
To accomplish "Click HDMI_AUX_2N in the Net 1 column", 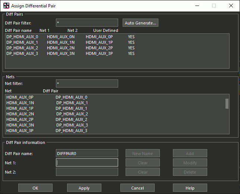I will 61,48.
